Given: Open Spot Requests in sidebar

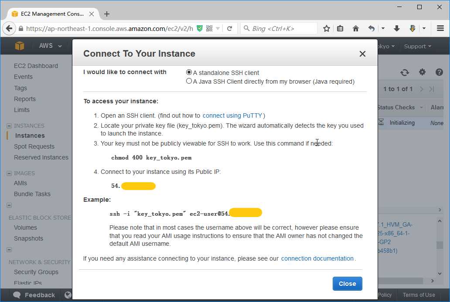Looking at the screenshot, I should coord(34,146).
